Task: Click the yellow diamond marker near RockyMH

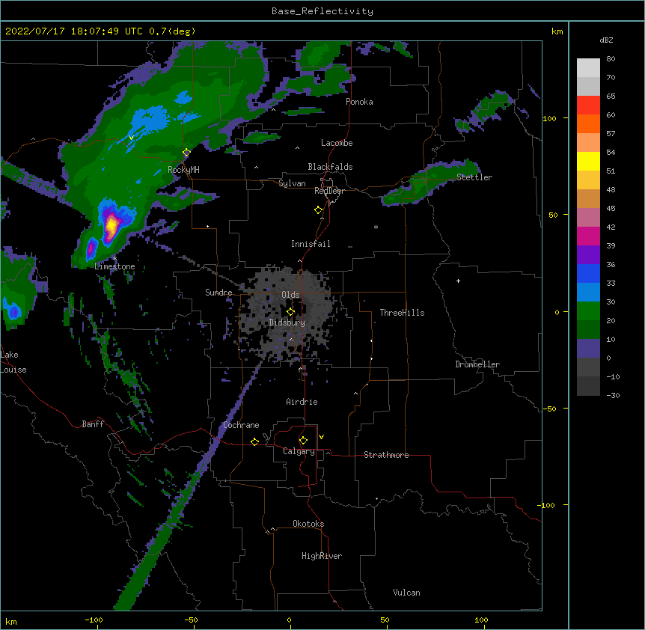Action: click(x=186, y=153)
